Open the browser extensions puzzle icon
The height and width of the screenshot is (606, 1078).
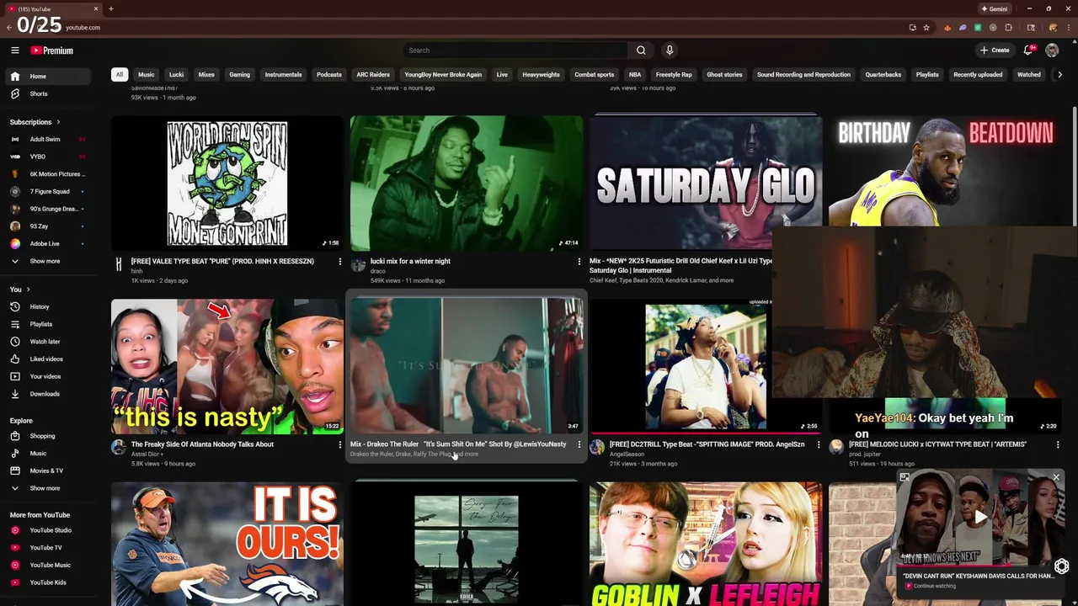1008,28
